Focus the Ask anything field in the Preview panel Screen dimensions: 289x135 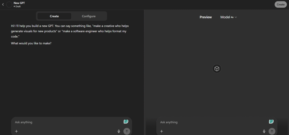click(210, 122)
